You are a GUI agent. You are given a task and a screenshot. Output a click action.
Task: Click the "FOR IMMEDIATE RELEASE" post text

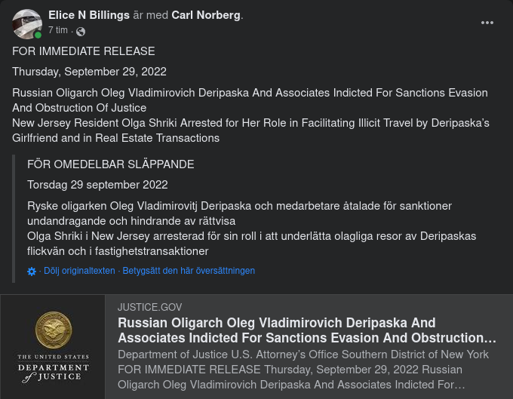tap(84, 51)
